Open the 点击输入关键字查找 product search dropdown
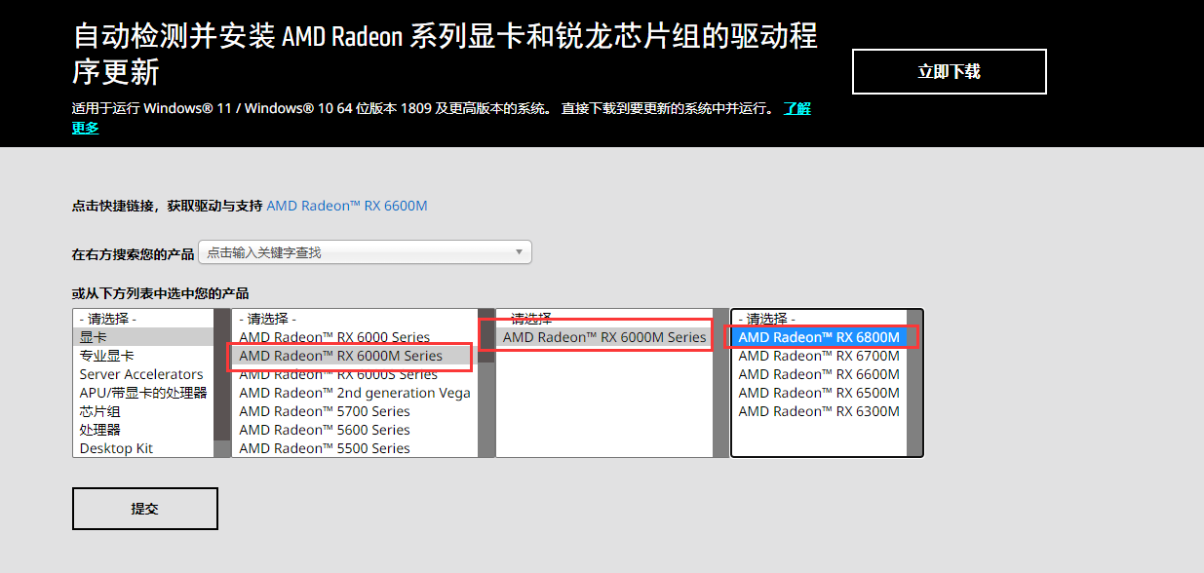 (365, 252)
